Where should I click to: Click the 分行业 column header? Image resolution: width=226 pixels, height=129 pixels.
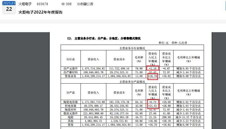tap(71, 59)
